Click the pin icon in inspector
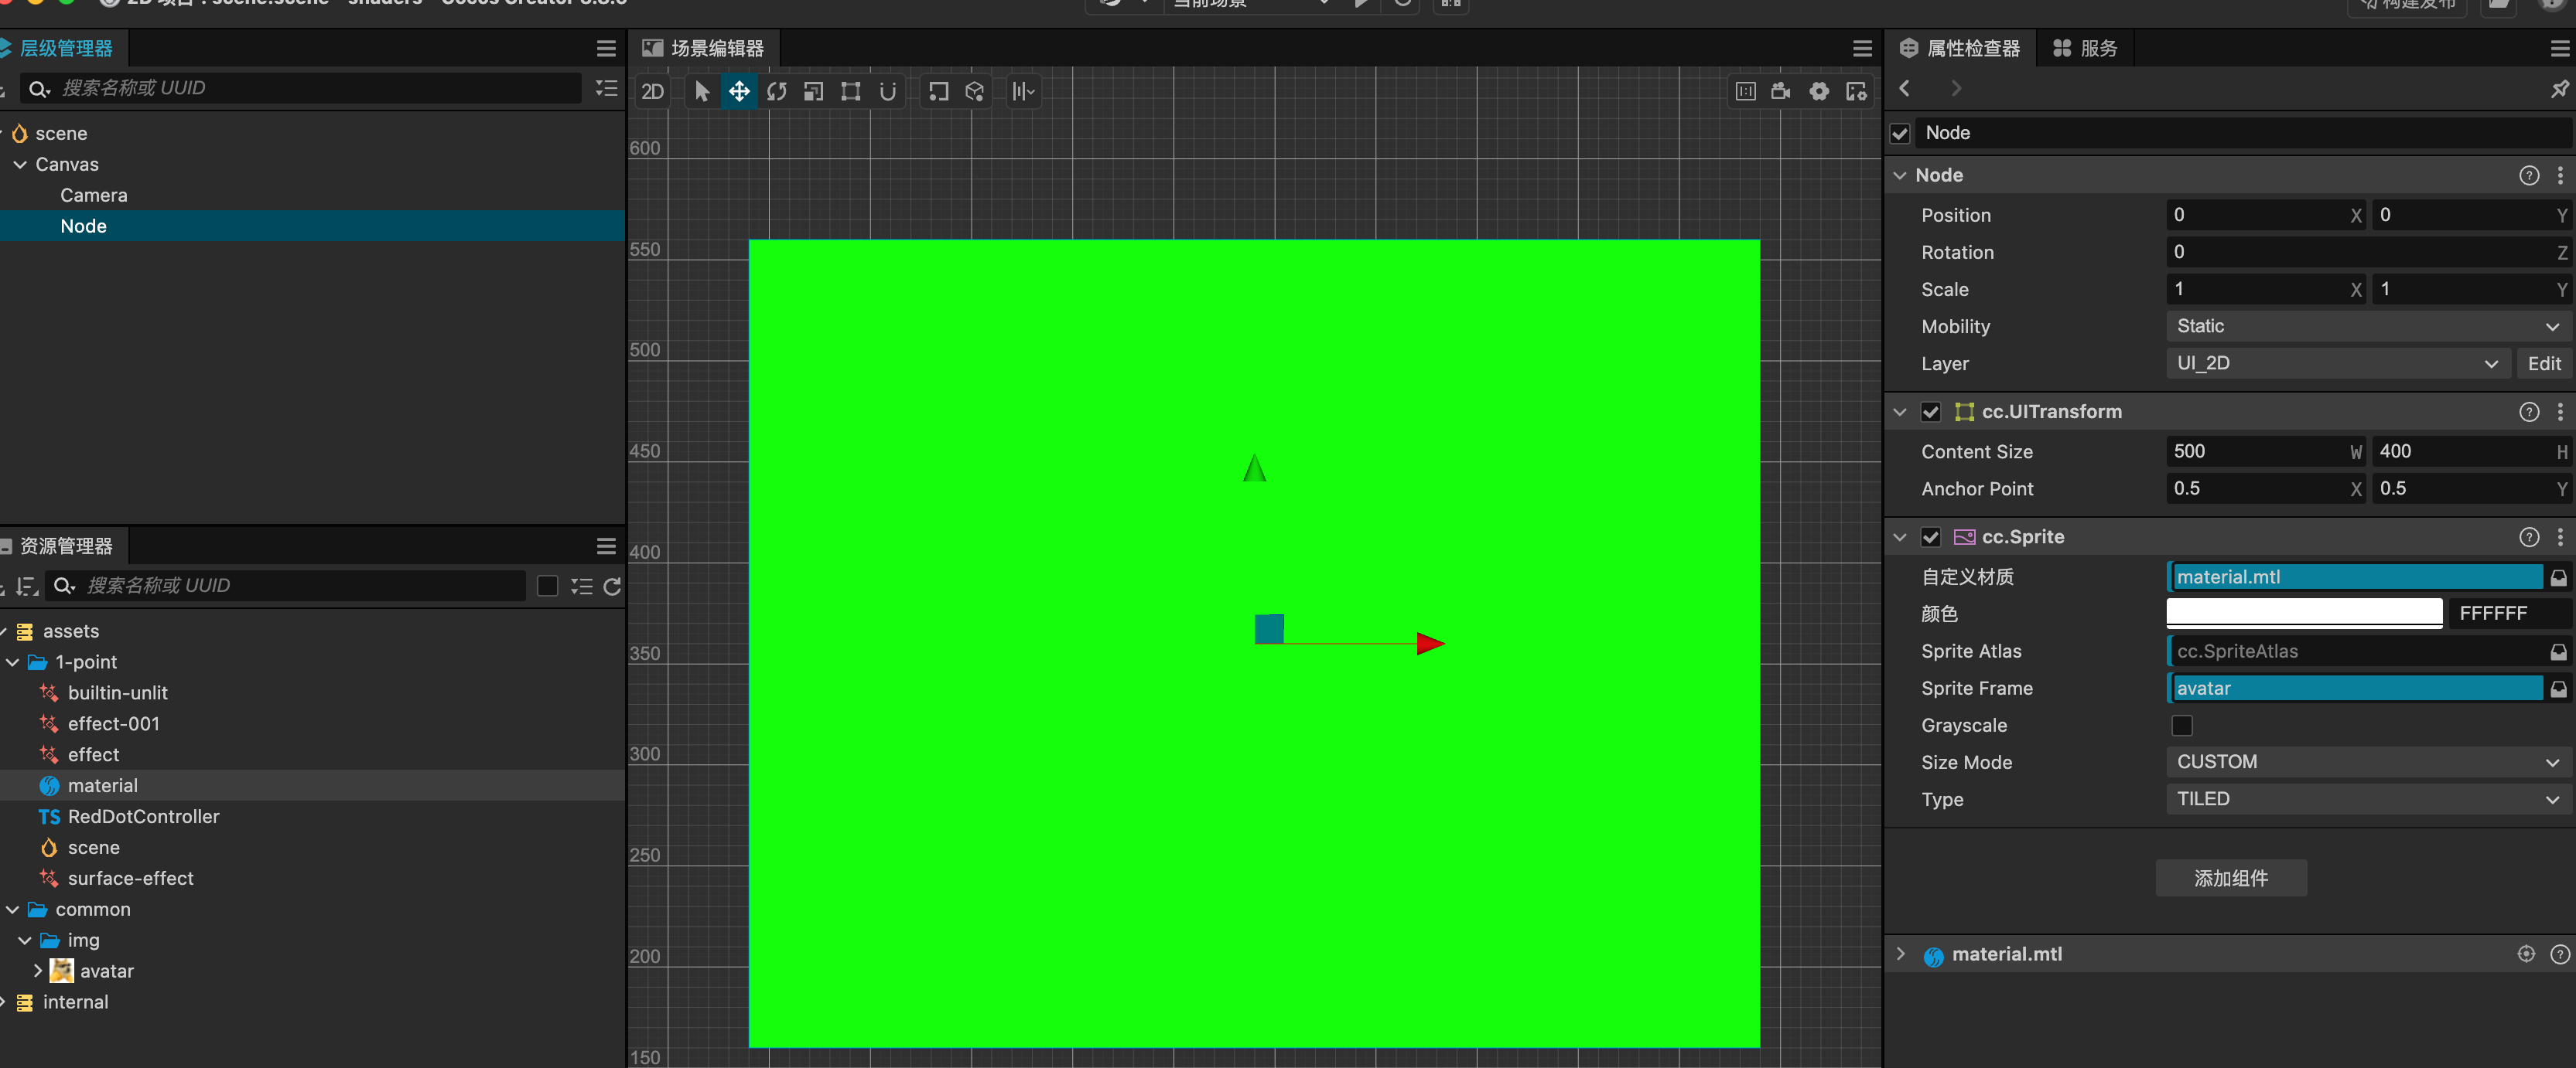The image size is (2576, 1068). pos(2559,90)
